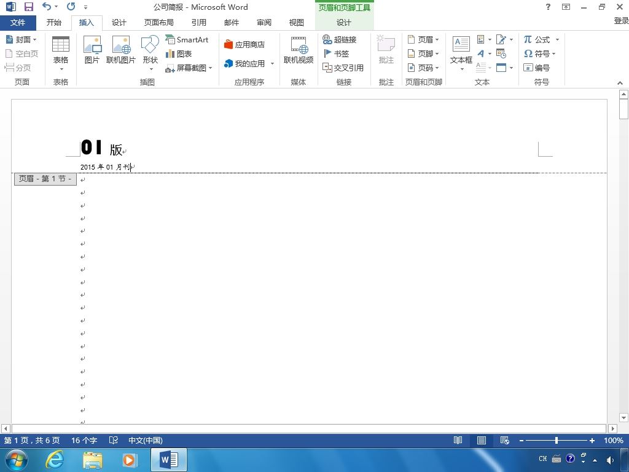This screenshot has width=629, height=472.
Task: Insert a blank page with 空白页
Action: pyautogui.click(x=21, y=53)
